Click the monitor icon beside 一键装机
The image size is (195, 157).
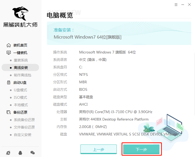click(x=9, y=53)
